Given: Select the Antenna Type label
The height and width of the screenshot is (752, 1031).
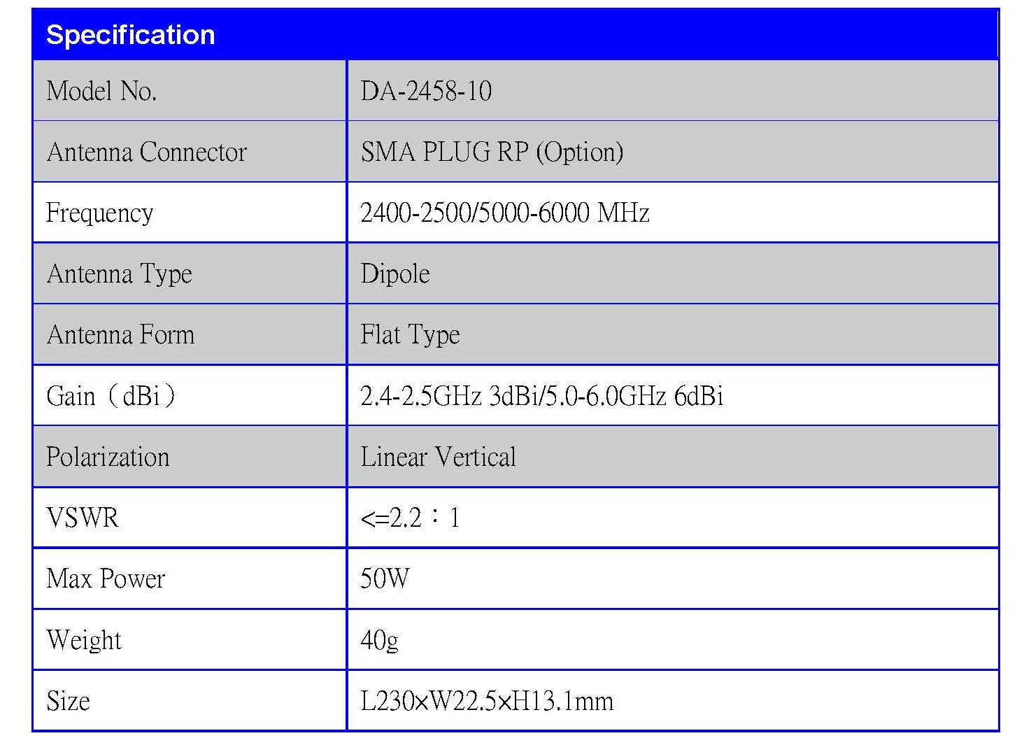Looking at the screenshot, I should coord(119,274).
